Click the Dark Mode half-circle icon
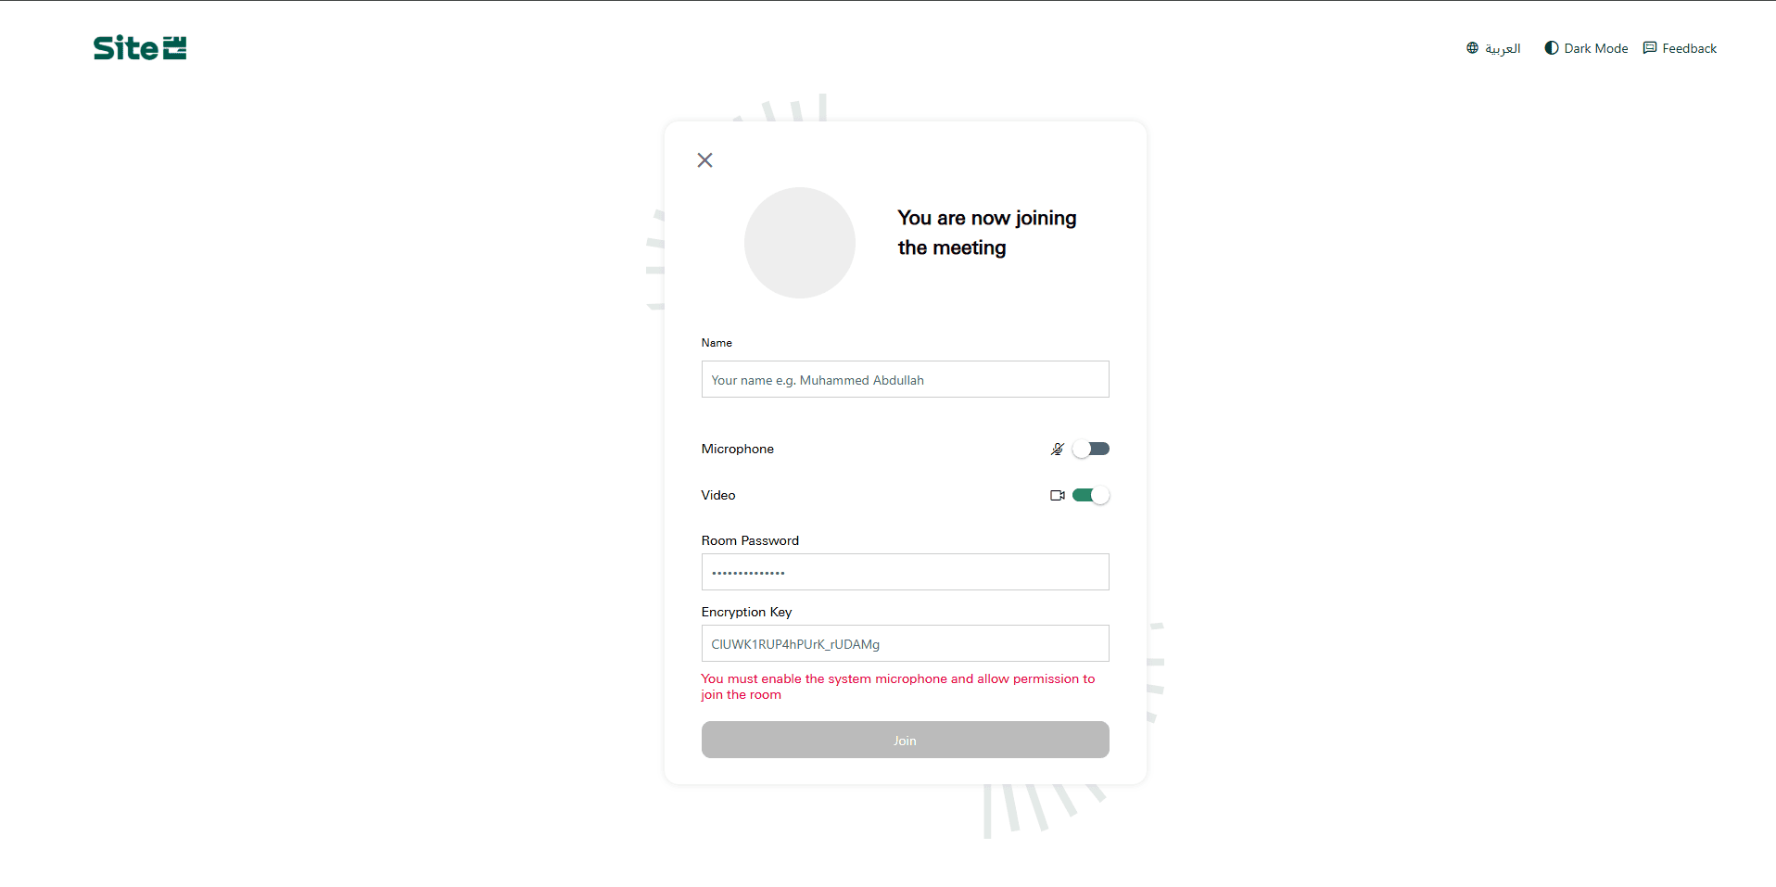This screenshot has width=1776, height=887. (1551, 48)
